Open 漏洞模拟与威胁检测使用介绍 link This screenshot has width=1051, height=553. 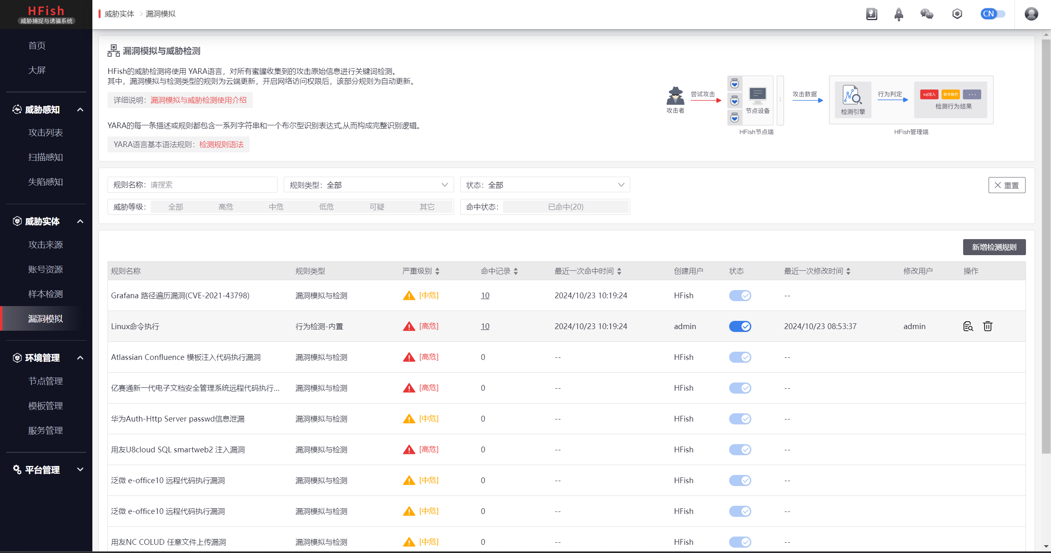[x=199, y=100]
